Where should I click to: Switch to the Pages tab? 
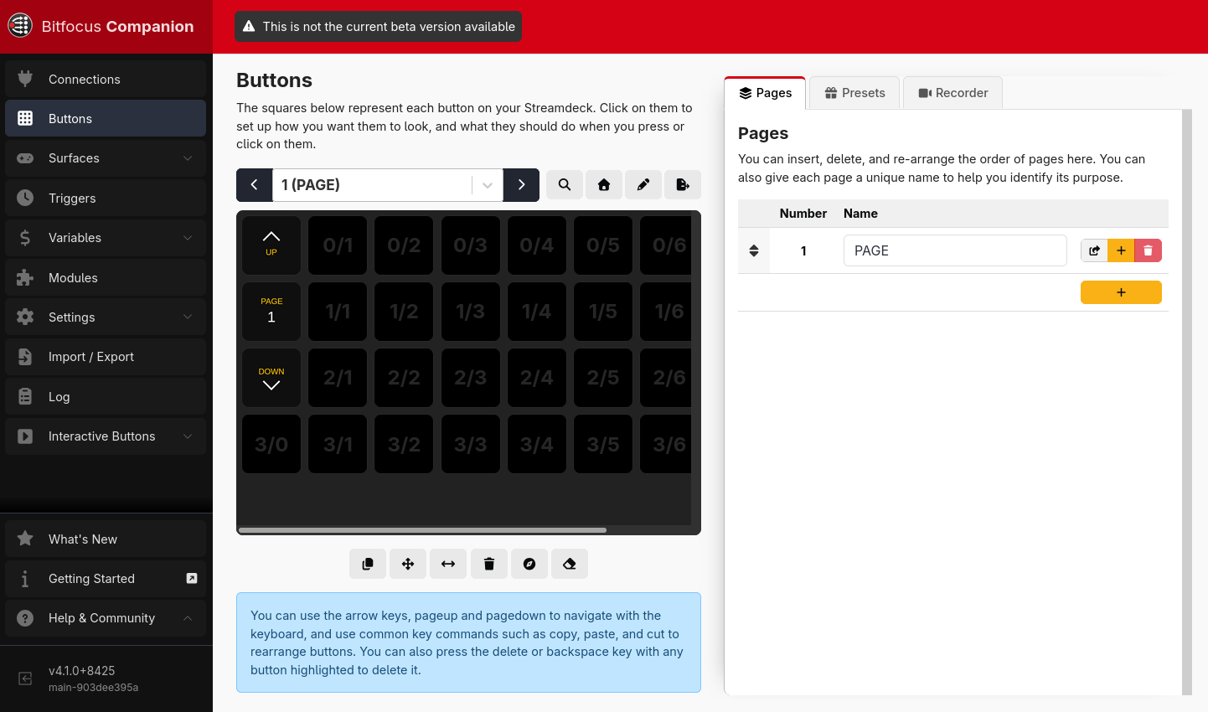(765, 93)
